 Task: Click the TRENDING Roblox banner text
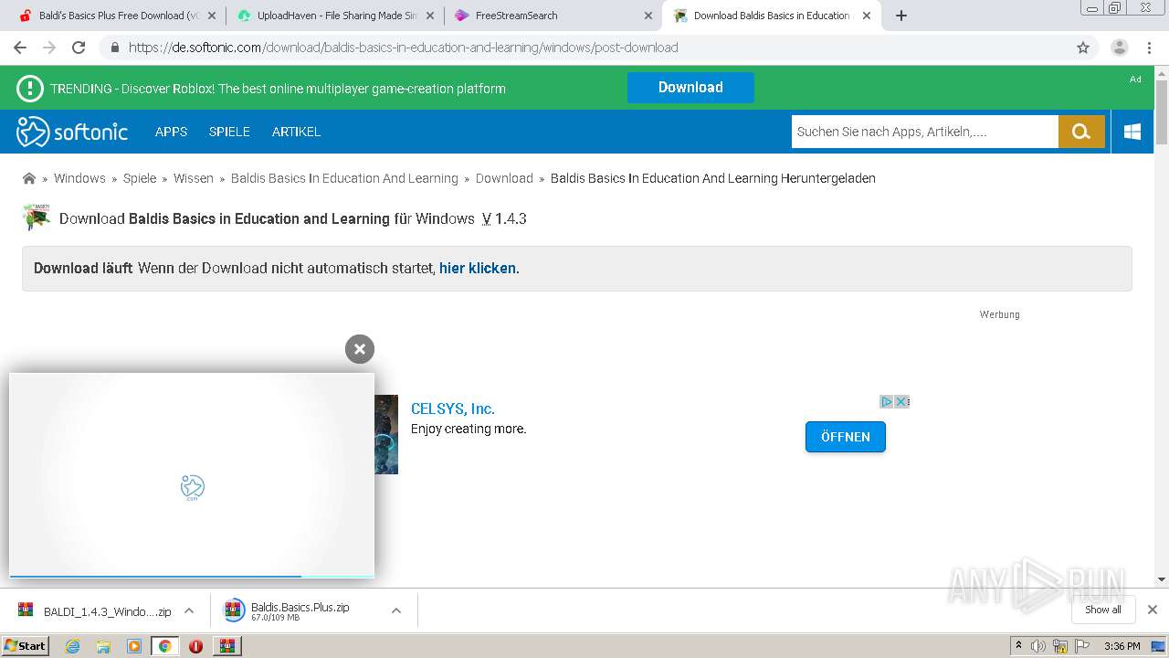coord(278,89)
